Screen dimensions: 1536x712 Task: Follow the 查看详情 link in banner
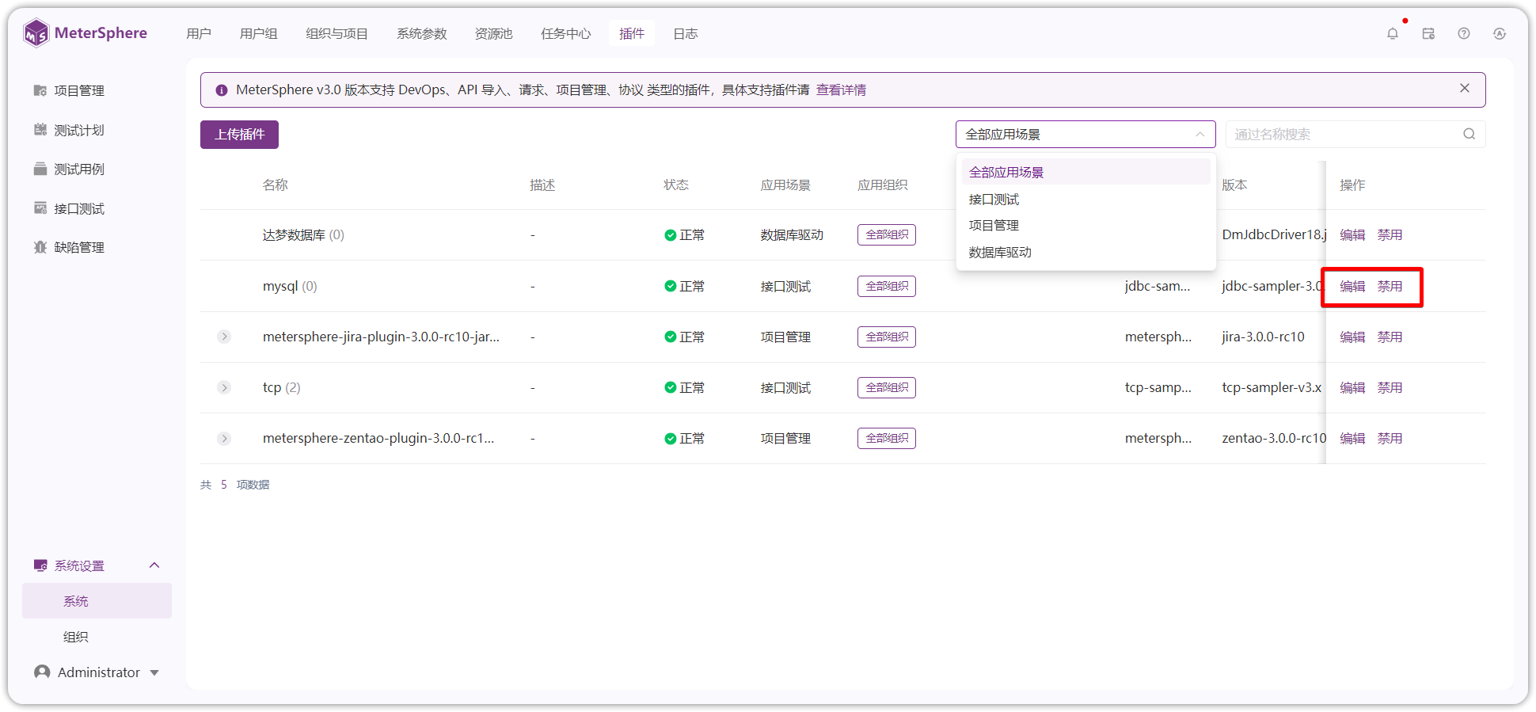pos(841,90)
